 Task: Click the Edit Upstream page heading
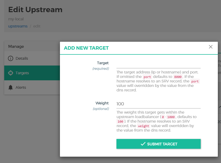click(35, 10)
